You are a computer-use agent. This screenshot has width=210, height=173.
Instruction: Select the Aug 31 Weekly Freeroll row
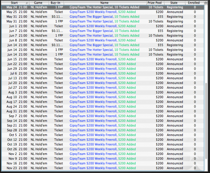(103, 111)
